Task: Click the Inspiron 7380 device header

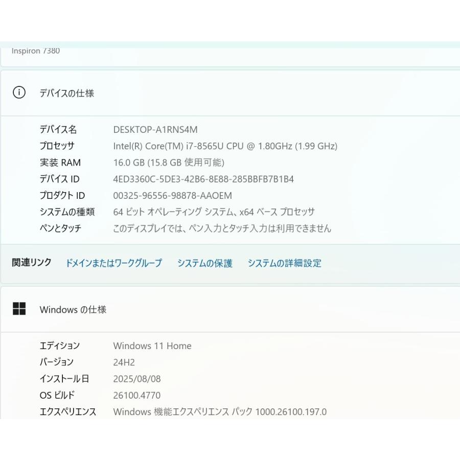Action: [36, 51]
